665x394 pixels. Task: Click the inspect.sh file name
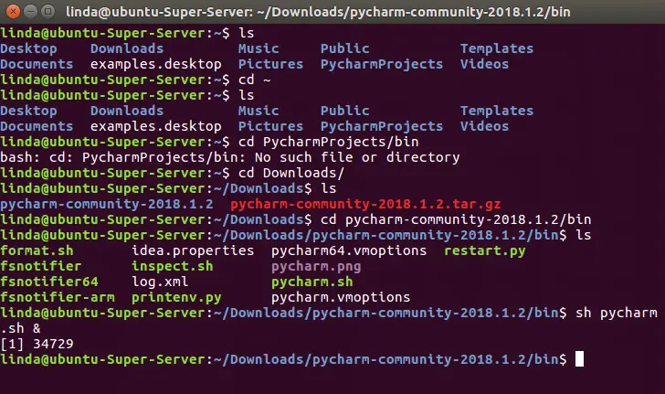tap(173, 266)
